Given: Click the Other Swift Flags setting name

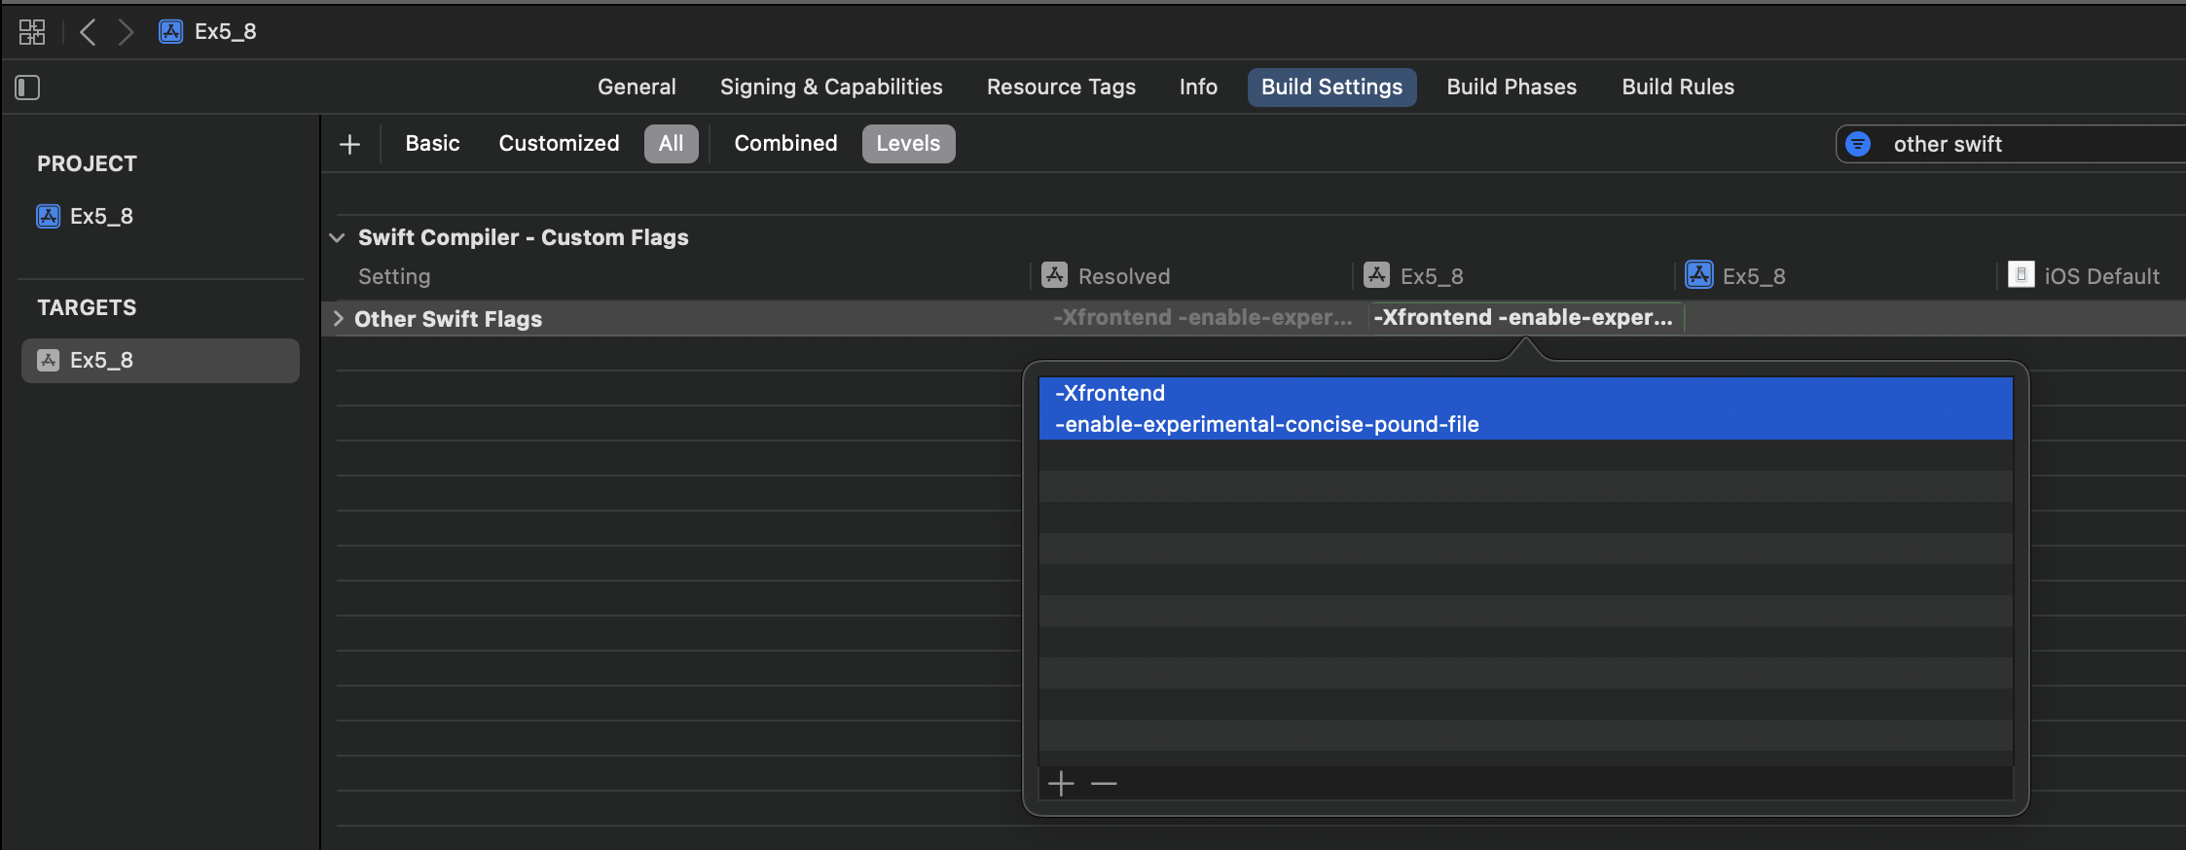Looking at the screenshot, I should click(x=448, y=319).
